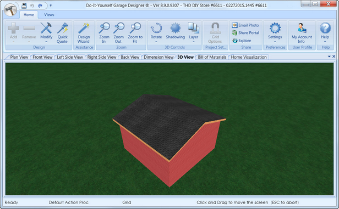Expand the Rotate dropdown menu
Screen dimensions: 339x209
(156, 41)
